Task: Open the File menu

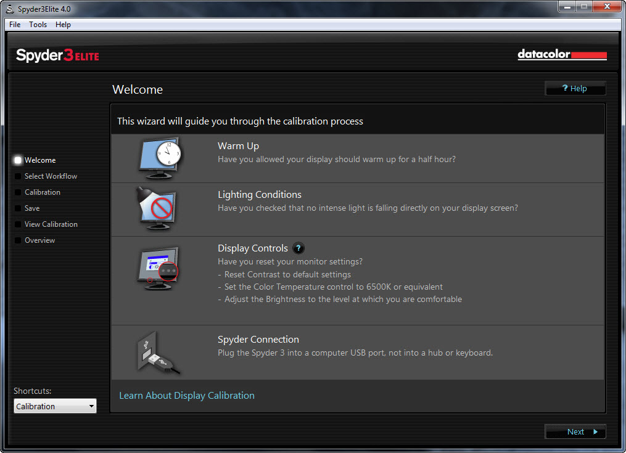Action: (x=15, y=25)
